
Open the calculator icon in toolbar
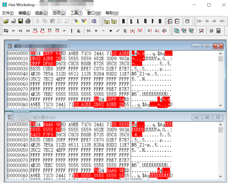(219, 31)
